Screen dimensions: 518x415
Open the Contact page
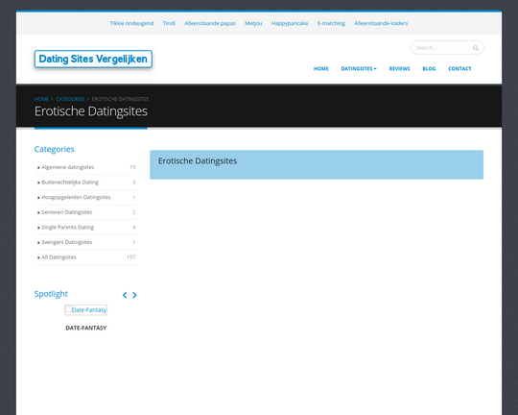coord(459,69)
